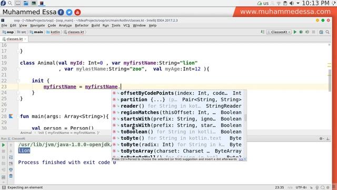Collapse the class code fold at line 17

pos(18,51)
